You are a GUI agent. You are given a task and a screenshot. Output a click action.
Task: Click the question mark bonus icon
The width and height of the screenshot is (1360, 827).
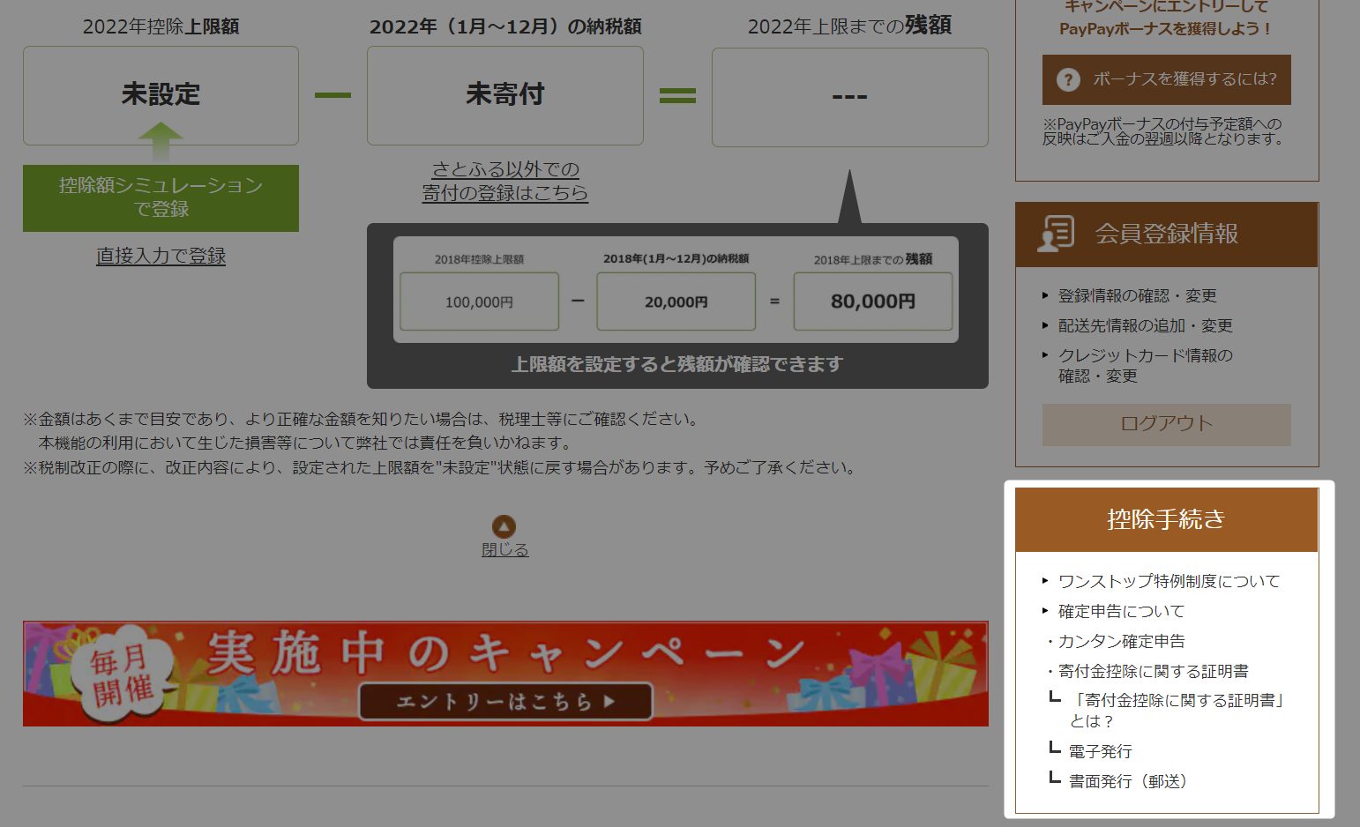(1068, 79)
